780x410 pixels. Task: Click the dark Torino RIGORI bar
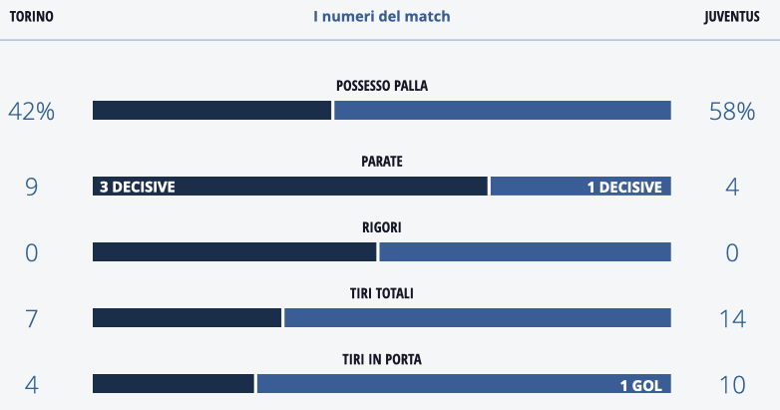click(234, 252)
